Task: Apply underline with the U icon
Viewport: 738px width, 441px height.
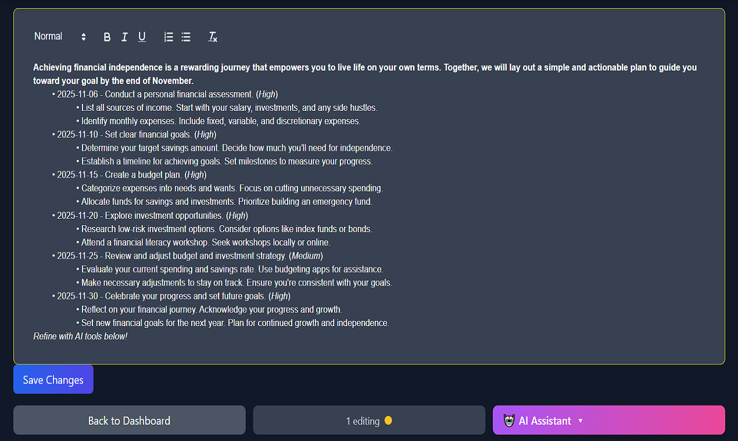Action: coord(142,37)
